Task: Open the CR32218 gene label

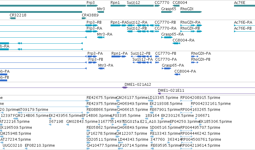Action: (18, 15)
